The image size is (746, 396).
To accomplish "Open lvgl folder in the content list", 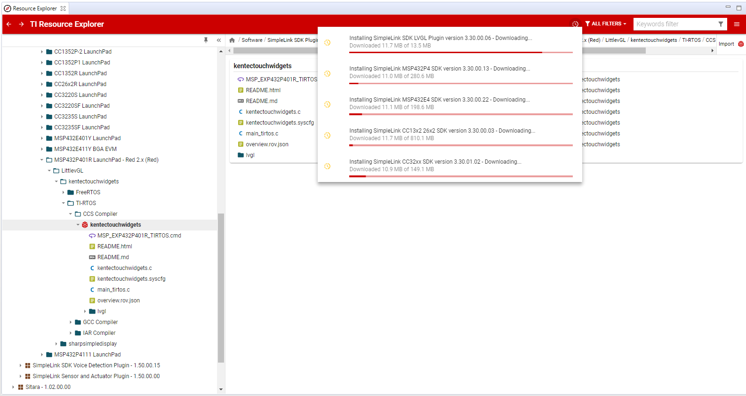I will click(x=250, y=155).
